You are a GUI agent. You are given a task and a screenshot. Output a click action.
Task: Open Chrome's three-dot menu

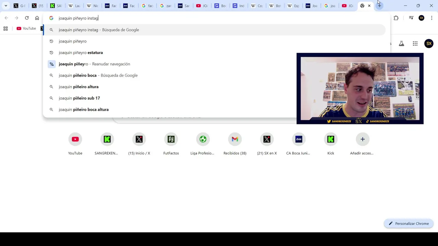pyautogui.click(x=431, y=18)
